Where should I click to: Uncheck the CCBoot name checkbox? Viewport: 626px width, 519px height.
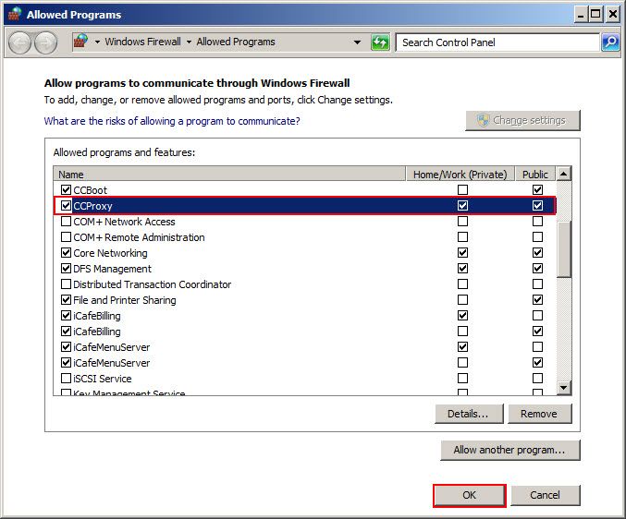point(66,189)
